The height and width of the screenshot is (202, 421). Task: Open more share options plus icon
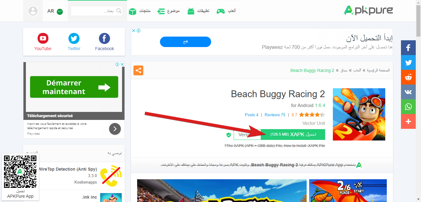pos(408,121)
